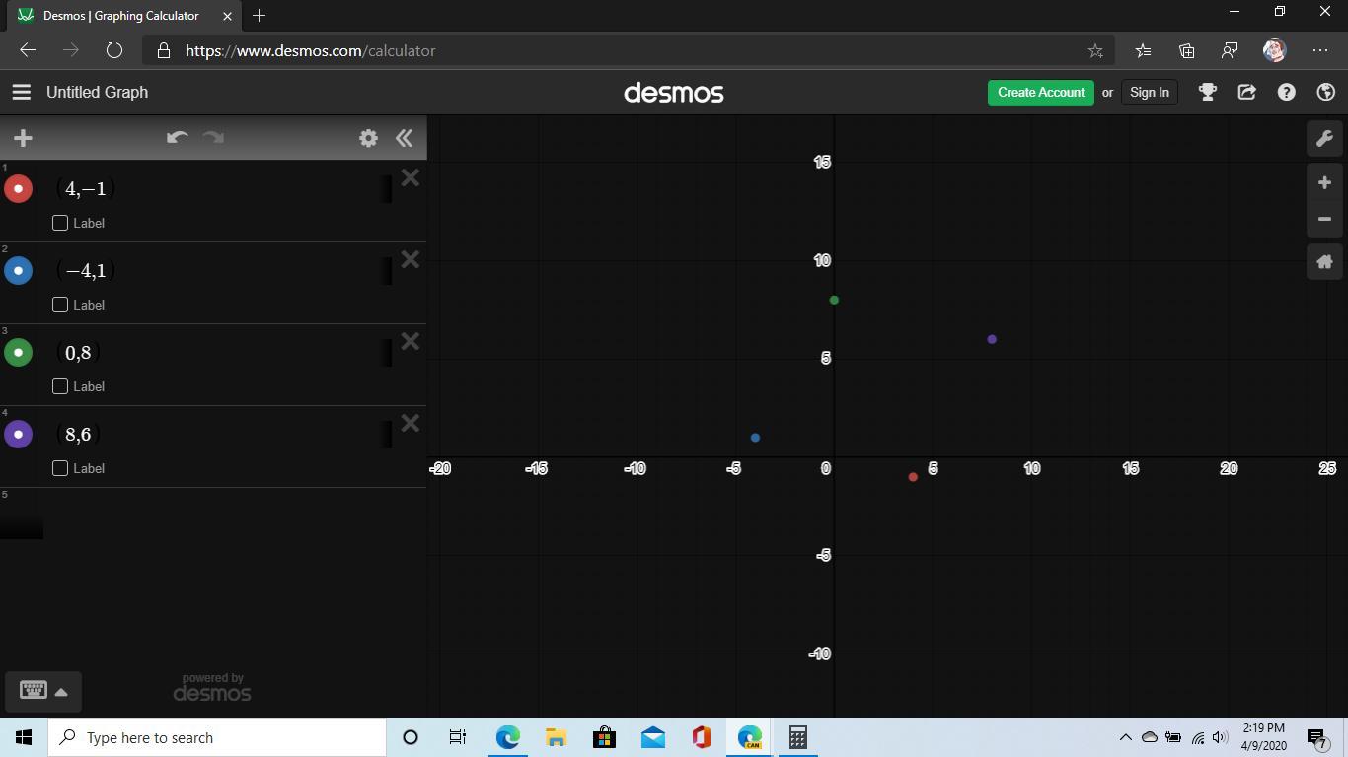Open the browser profile avatar
The height and width of the screenshot is (757, 1348).
point(1274,50)
